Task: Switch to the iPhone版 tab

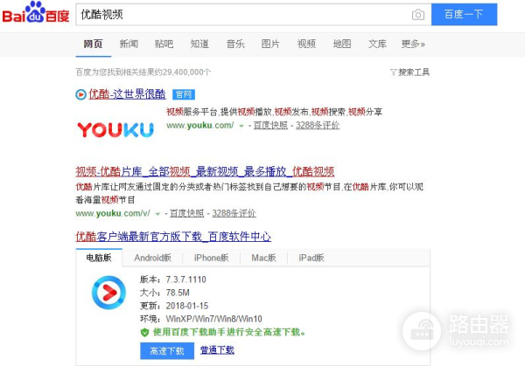Action: click(x=211, y=258)
